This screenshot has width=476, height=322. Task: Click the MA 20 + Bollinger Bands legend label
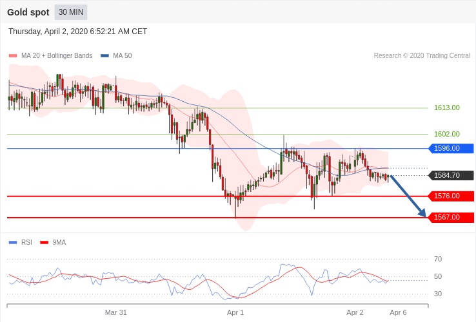click(x=57, y=56)
